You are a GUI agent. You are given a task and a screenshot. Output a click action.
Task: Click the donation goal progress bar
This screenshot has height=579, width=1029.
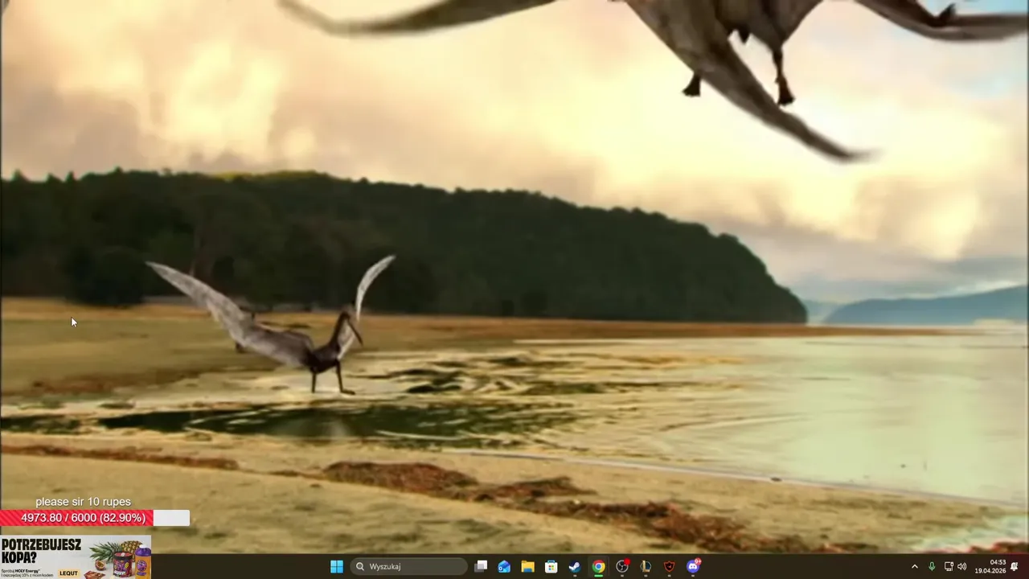95,518
